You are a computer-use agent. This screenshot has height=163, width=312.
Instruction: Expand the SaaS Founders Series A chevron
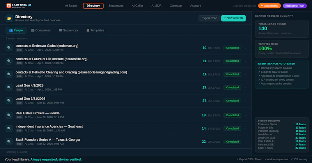point(245,142)
